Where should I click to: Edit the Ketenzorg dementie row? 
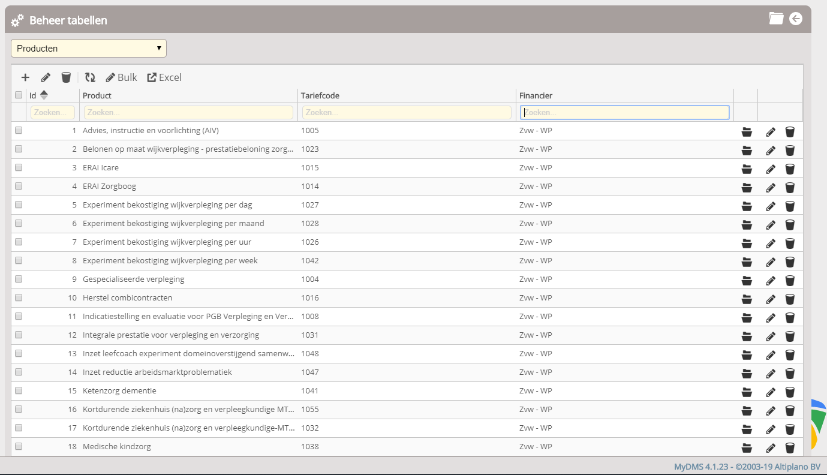click(x=771, y=392)
